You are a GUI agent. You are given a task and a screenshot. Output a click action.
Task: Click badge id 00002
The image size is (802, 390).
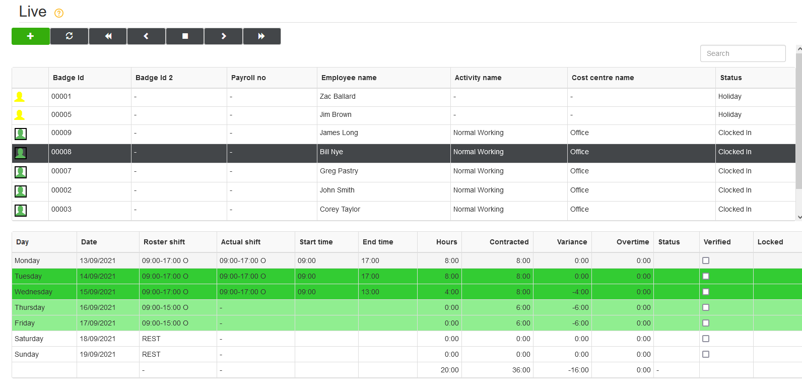61,190
